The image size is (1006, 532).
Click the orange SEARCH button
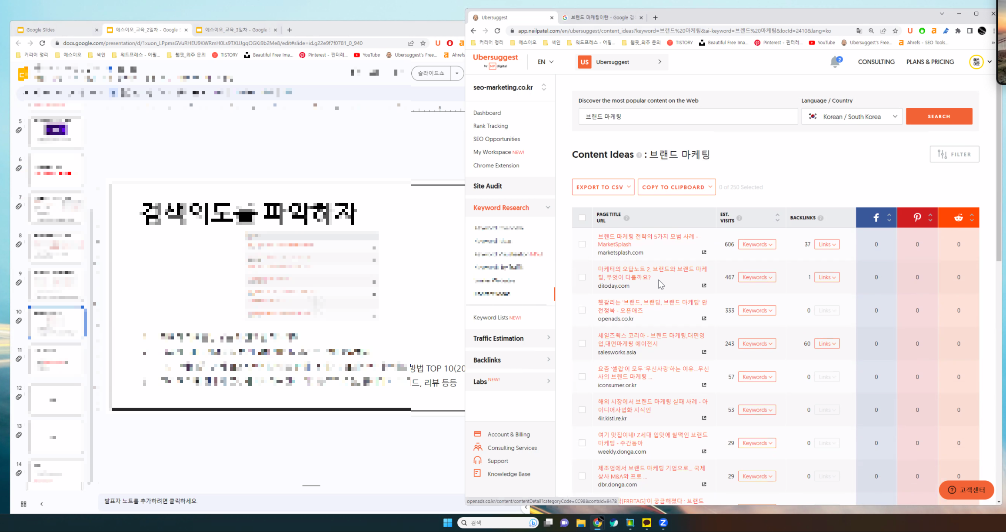939,116
